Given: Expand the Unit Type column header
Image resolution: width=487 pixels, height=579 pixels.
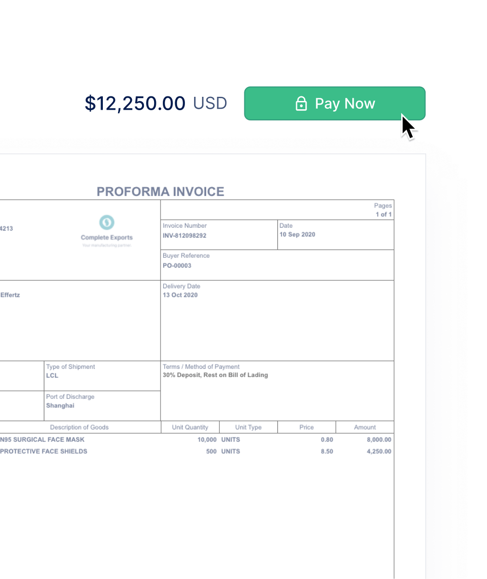Looking at the screenshot, I should coord(248,427).
